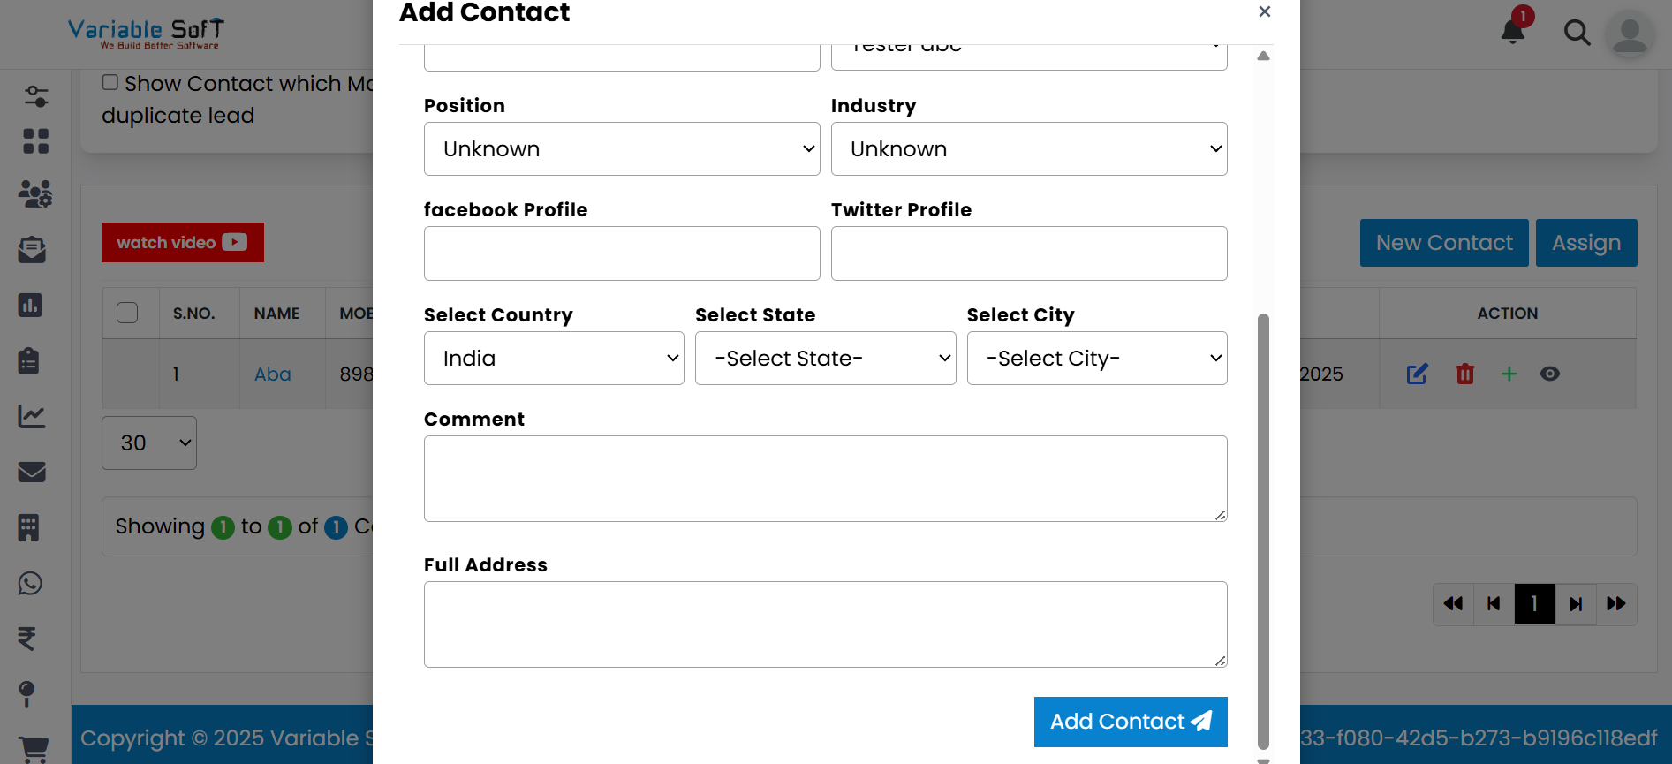Select all contacts with the header checkbox
1672x764 pixels.
coord(127,312)
